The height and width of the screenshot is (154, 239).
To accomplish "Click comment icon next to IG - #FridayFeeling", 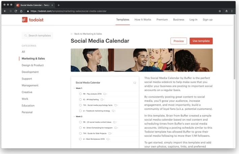I will pos(102,100).
